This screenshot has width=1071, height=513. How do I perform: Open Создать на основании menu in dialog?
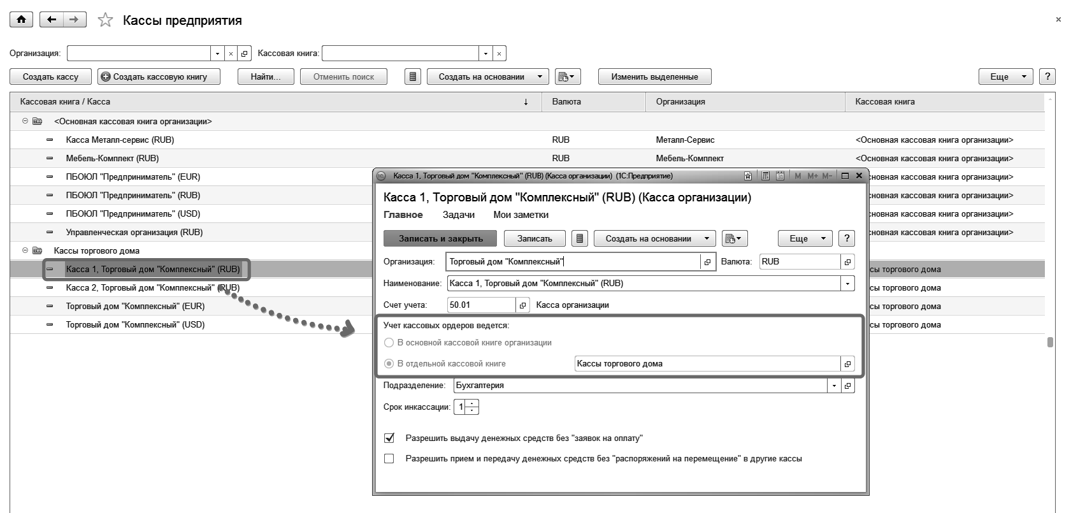pos(655,239)
